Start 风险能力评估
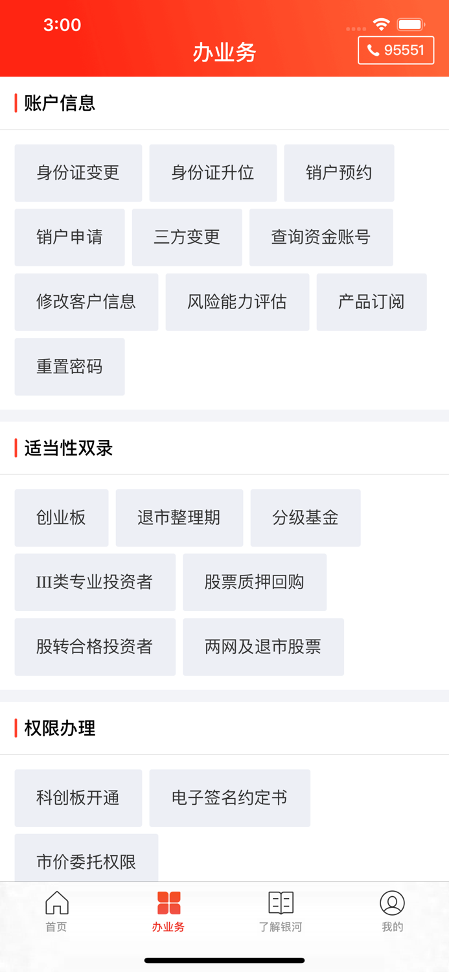The width and height of the screenshot is (449, 972). point(237,302)
